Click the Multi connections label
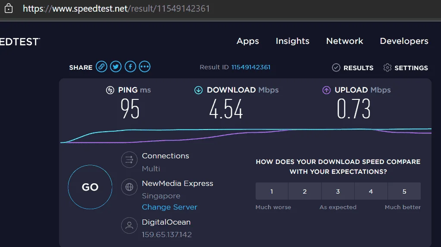The width and height of the screenshot is (441, 247). pyautogui.click(x=151, y=169)
